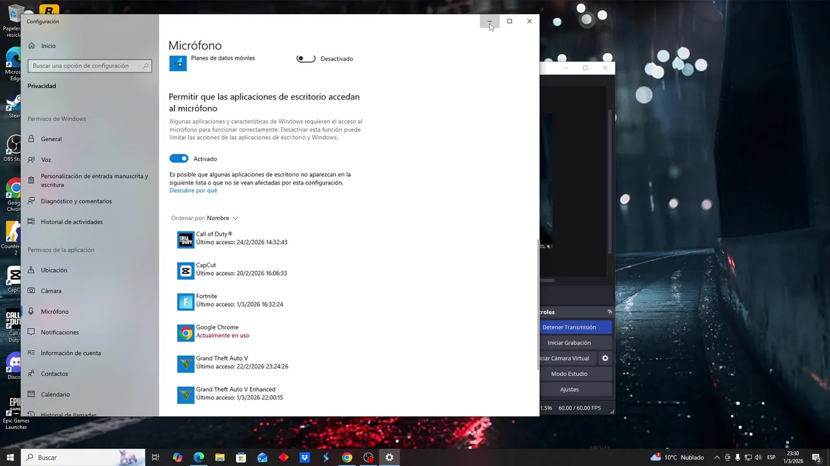This screenshot has height=466, width=830.
Task: Open OBS virtual camera settings gear
Action: pos(605,359)
